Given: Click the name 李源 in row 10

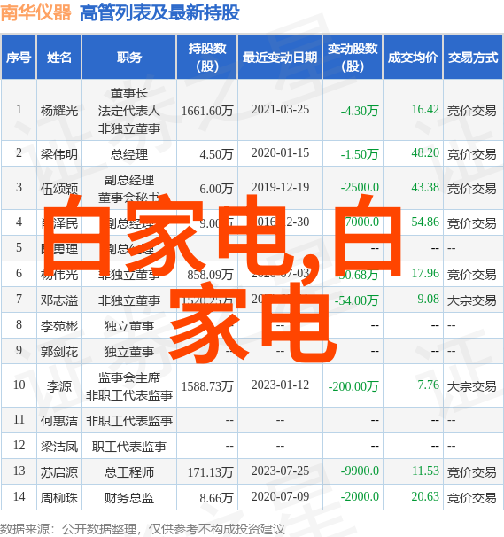Looking at the screenshot, I should tap(59, 386).
